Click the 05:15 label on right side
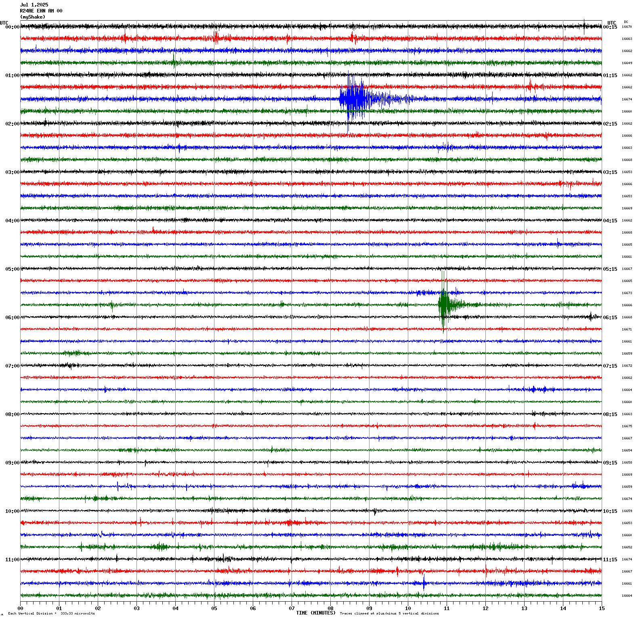Viewport: 634px width, 619px height. 610,269
